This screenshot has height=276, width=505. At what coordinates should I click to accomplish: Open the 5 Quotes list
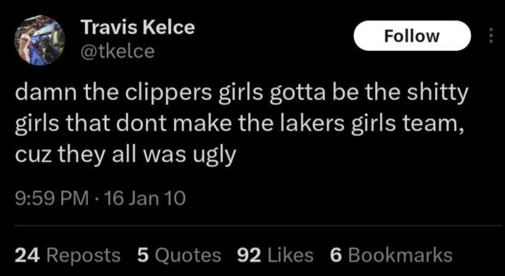coord(179,255)
